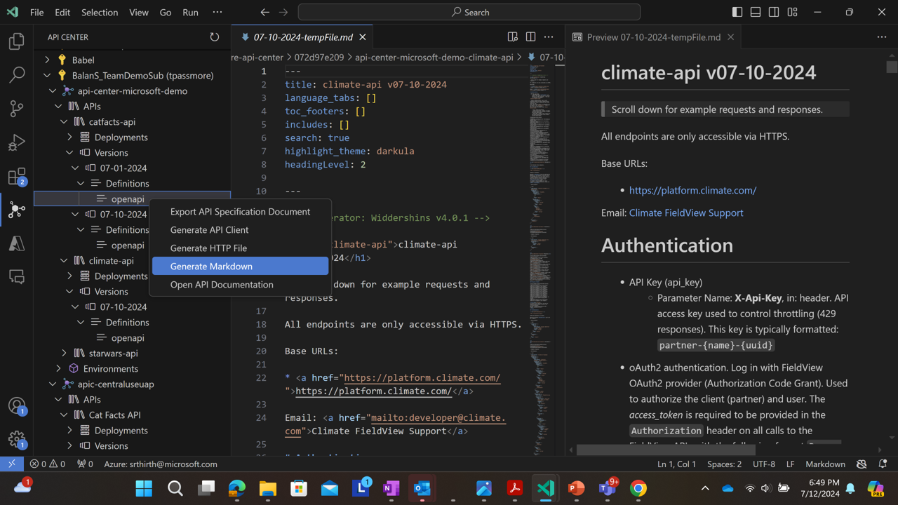898x505 pixels.
Task: Toggle the primary side bar layout button
Action: coord(737,13)
